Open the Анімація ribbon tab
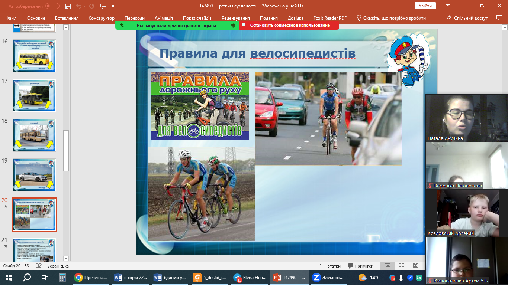Screen dimensions: 508x285 tap(164, 18)
